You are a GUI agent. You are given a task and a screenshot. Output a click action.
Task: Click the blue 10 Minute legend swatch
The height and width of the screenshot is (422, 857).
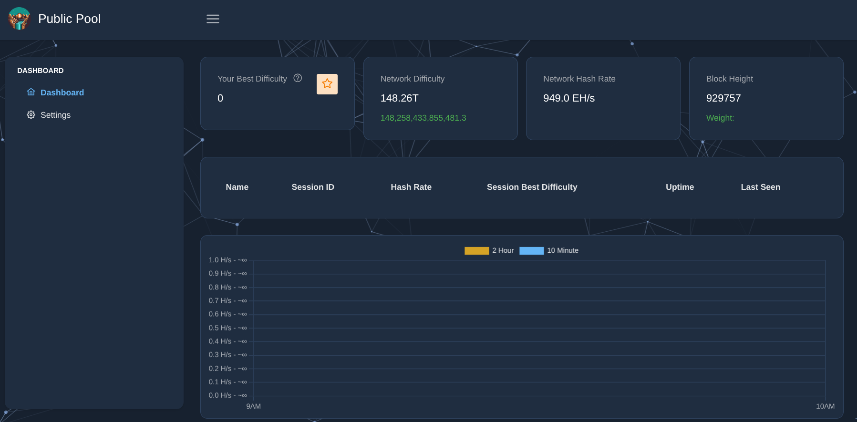tap(531, 251)
